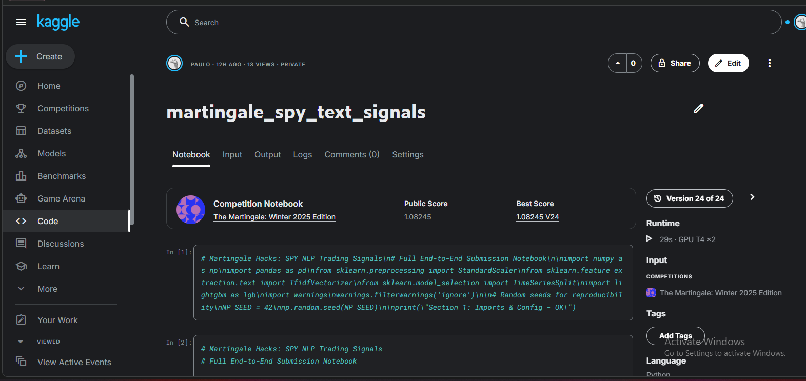Switch to the Output tab
The image size is (806, 381).
point(267,155)
